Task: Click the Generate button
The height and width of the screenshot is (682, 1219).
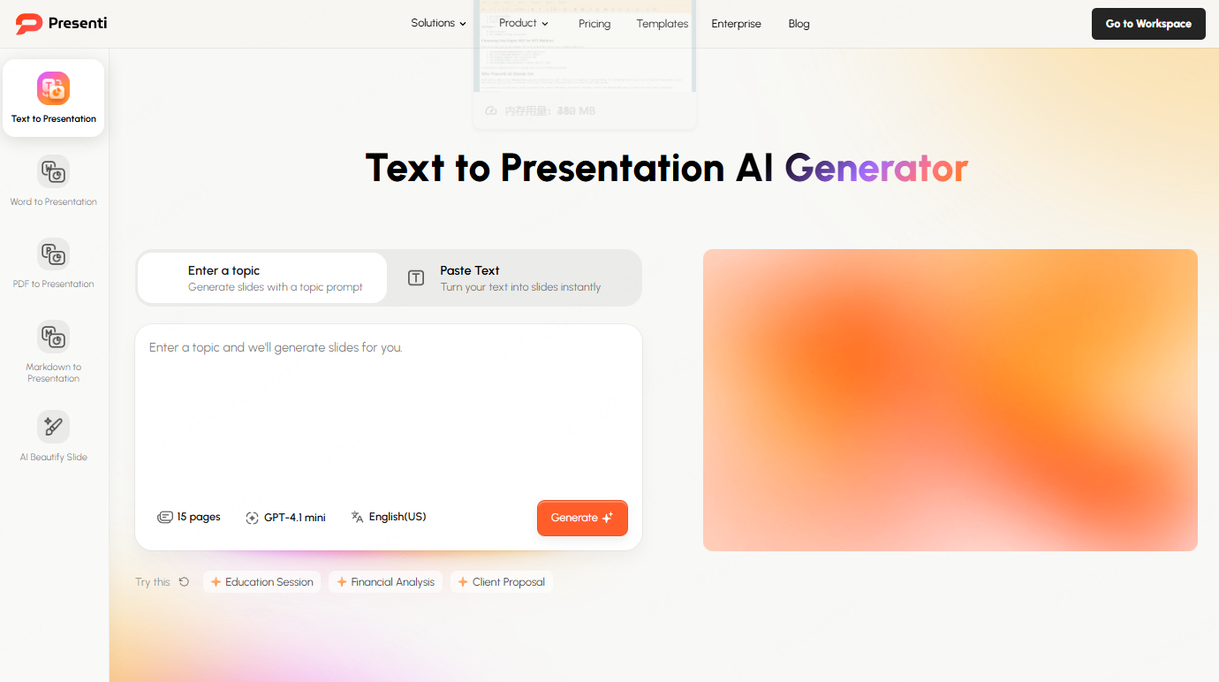Action: pyautogui.click(x=582, y=518)
